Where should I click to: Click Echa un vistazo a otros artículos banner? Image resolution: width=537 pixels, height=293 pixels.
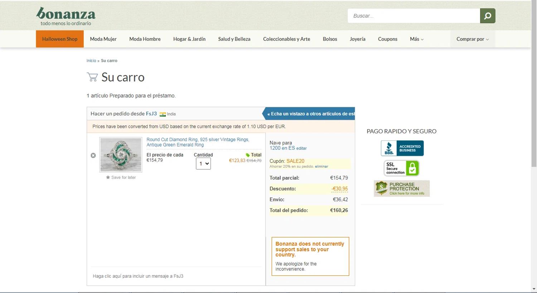pyautogui.click(x=309, y=114)
